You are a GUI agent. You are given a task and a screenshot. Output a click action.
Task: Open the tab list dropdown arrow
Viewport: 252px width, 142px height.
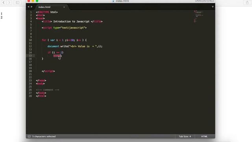[x=213, y=7]
